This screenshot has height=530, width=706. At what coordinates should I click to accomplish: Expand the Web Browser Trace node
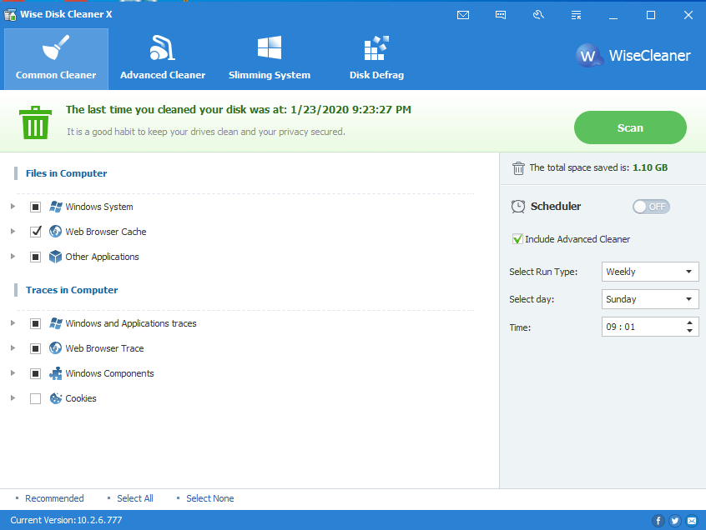point(13,348)
